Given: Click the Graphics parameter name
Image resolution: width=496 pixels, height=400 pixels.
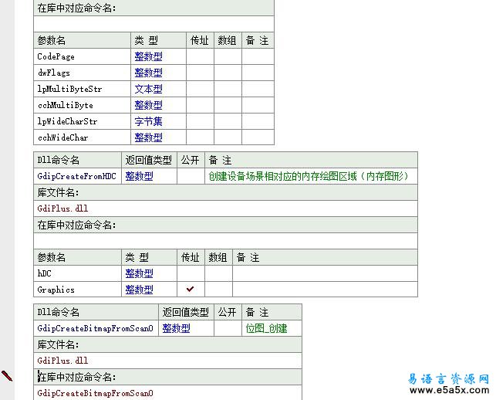Looking at the screenshot, I should 56,289.
